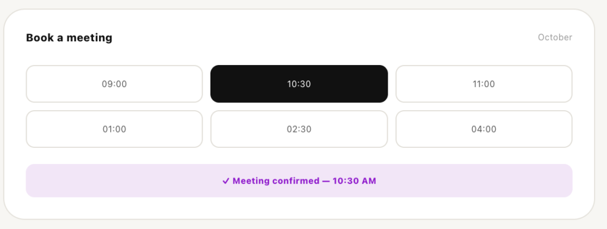Click the purple Meeting confirmed banner
This screenshot has height=229, width=607.
tap(299, 180)
